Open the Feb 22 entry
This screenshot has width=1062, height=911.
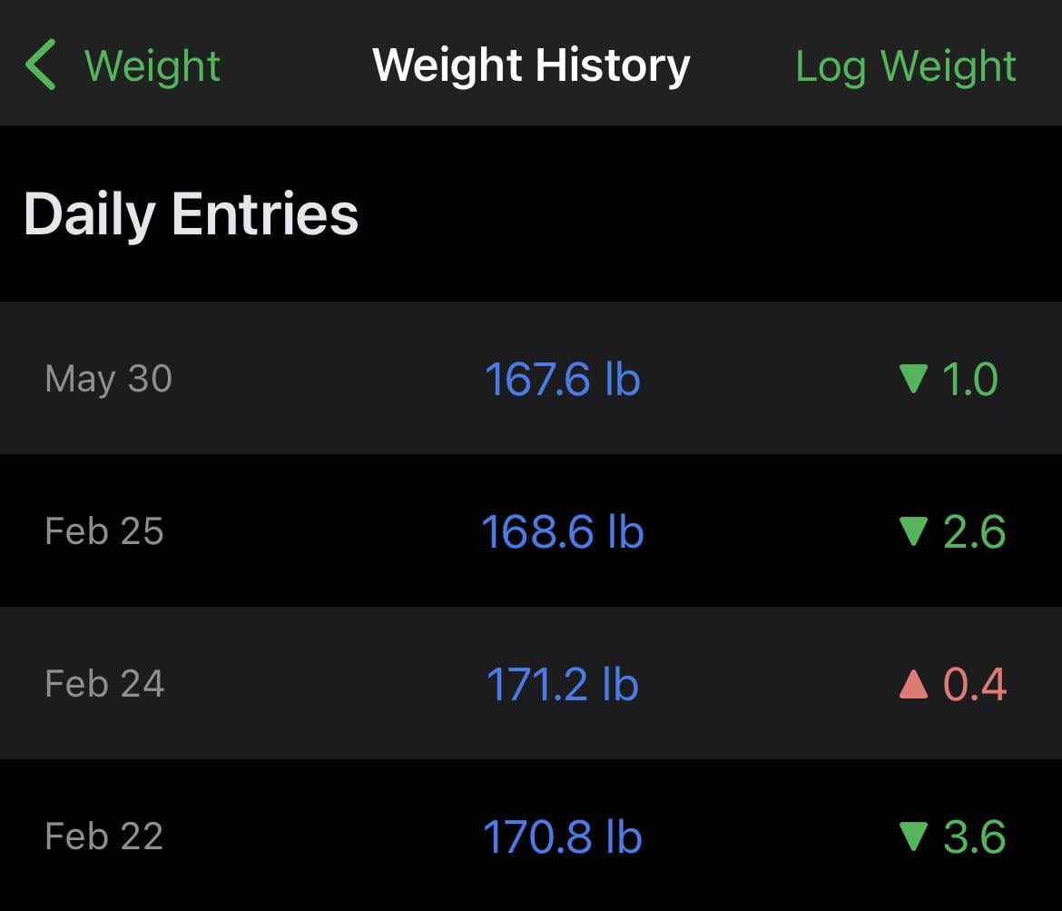(x=104, y=837)
